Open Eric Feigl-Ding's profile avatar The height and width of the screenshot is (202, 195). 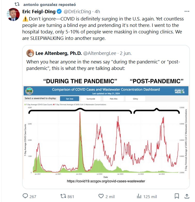(14, 15)
